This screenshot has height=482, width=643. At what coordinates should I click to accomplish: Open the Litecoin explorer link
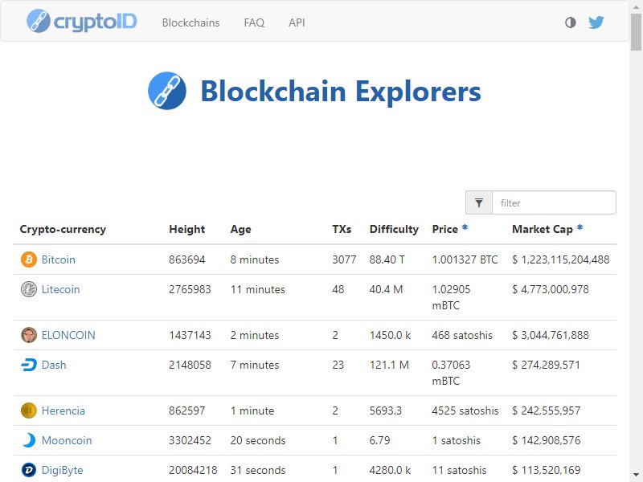[61, 289]
